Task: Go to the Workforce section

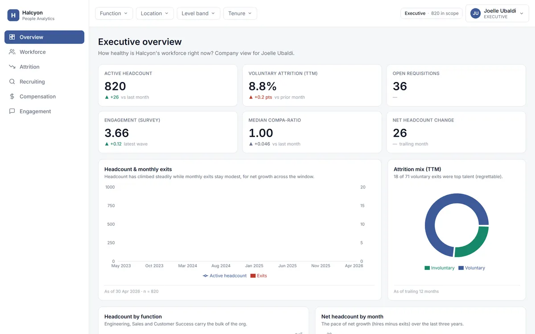Action: coord(44,52)
